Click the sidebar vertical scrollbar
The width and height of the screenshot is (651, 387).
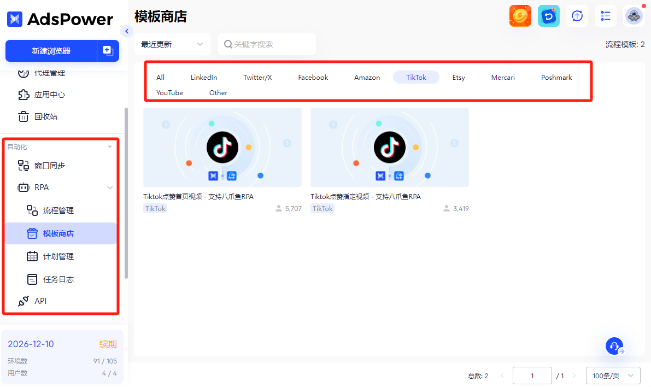(x=126, y=193)
